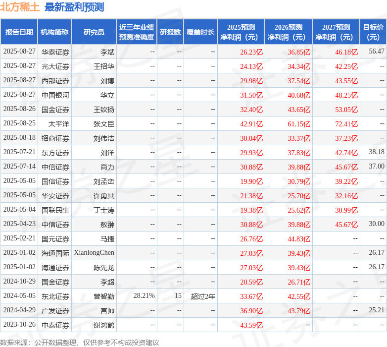
Task: Select the 28.21% accuracy cell
Action: (x=144, y=295)
